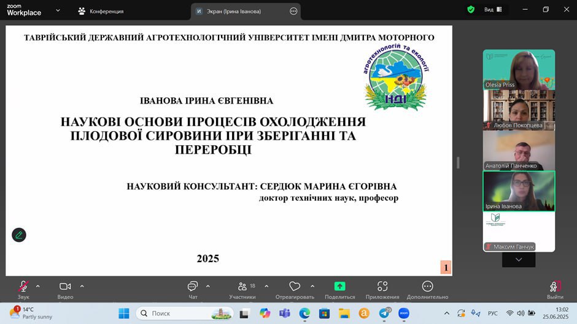Select Любов Покопцева video thumbnail
This screenshot has width=577, height=324.
click(x=519, y=110)
